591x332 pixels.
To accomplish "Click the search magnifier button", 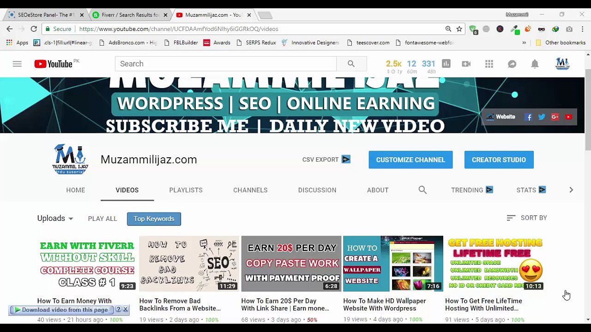I will (x=351, y=64).
